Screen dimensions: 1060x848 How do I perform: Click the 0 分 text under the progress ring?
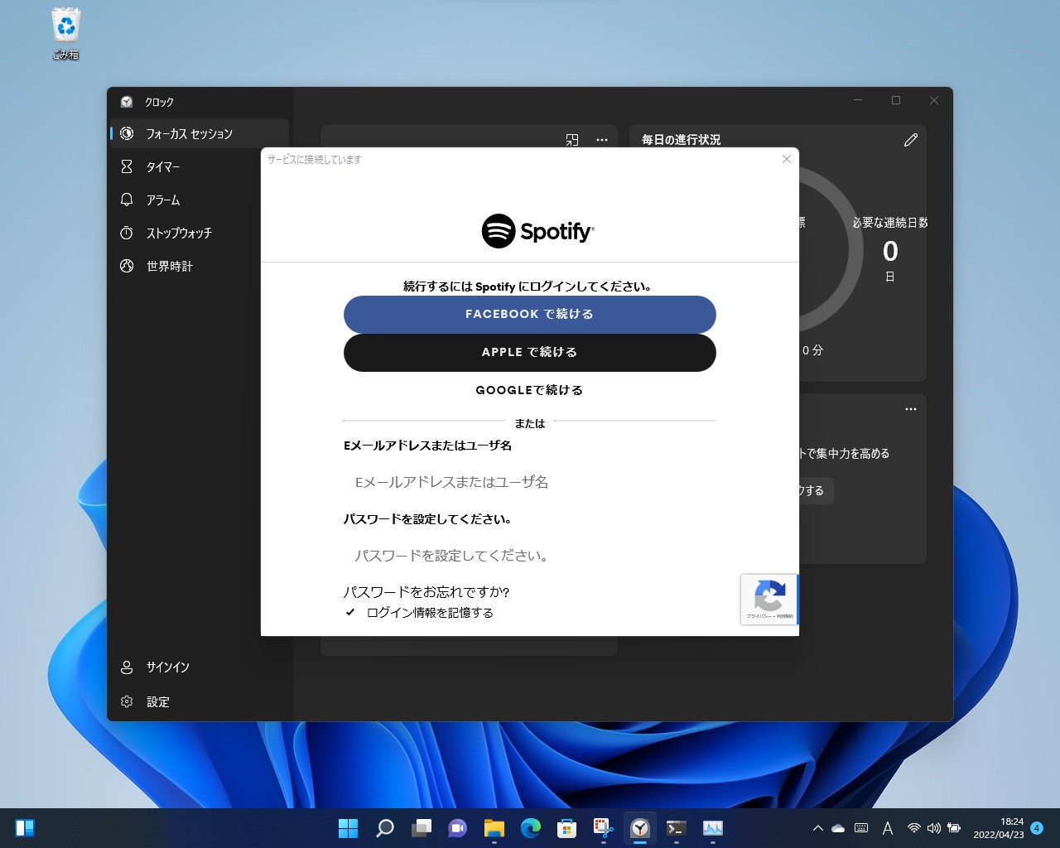pos(812,350)
